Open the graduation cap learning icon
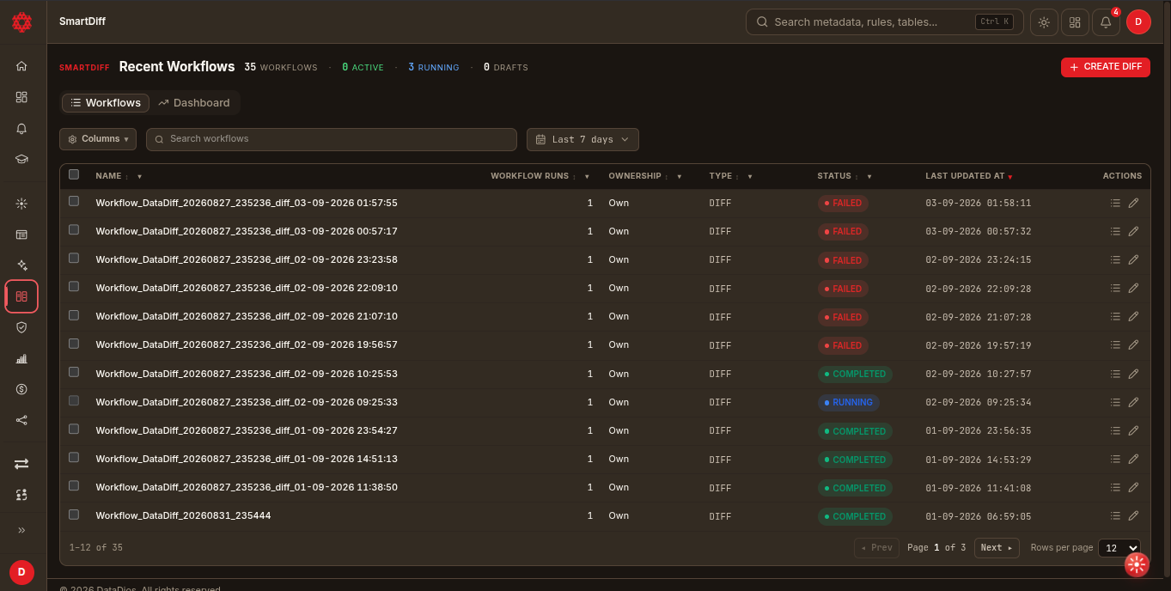Viewport: 1171px width, 591px height. tap(21, 159)
